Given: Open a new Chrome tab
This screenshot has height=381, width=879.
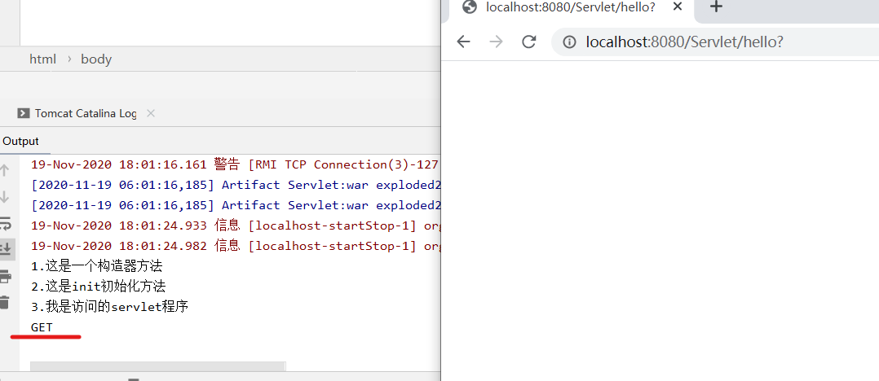Looking at the screenshot, I should click(717, 7).
